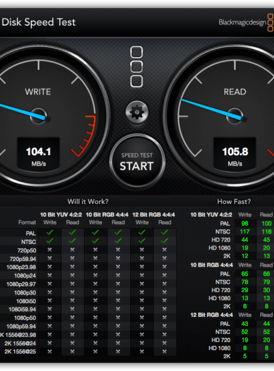
Task: Click NTSC 10 Bit YUV Read checkmark
Action: (72, 241)
